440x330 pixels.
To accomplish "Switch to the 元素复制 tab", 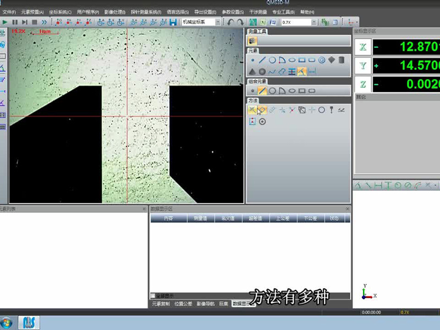I will click(161, 304).
